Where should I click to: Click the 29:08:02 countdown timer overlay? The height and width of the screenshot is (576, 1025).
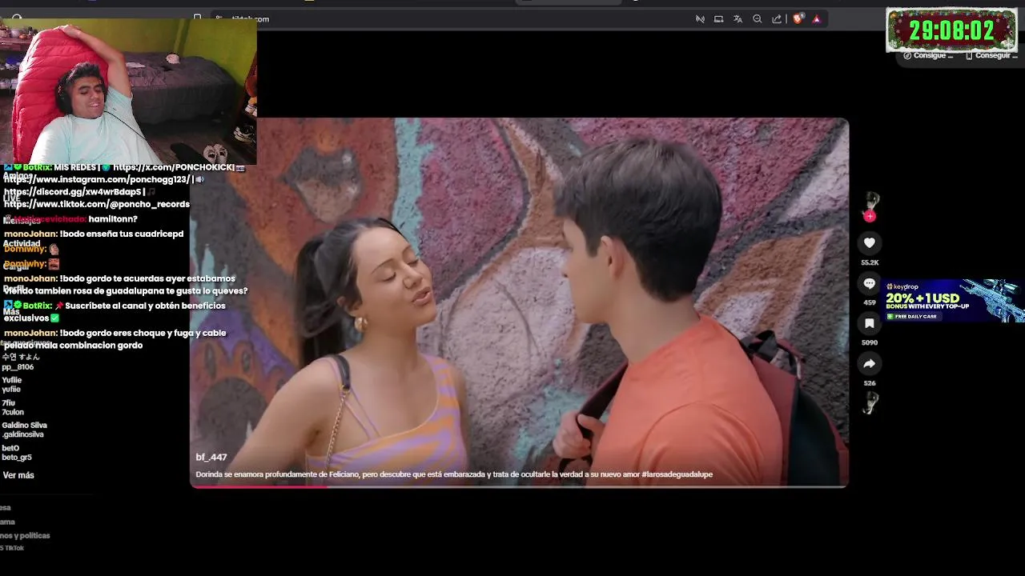pos(951,30)
